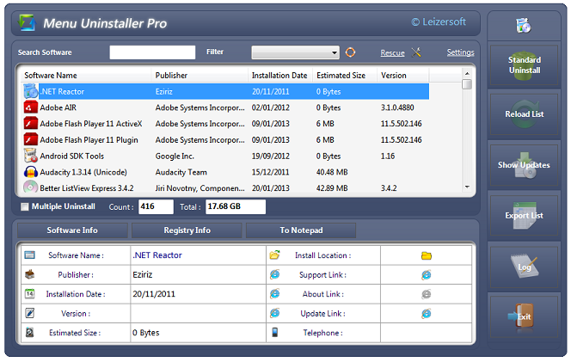The width and height of the screenshot is (571, 362).
Task: Click the Search Software input field
Action: pos(152,52)
